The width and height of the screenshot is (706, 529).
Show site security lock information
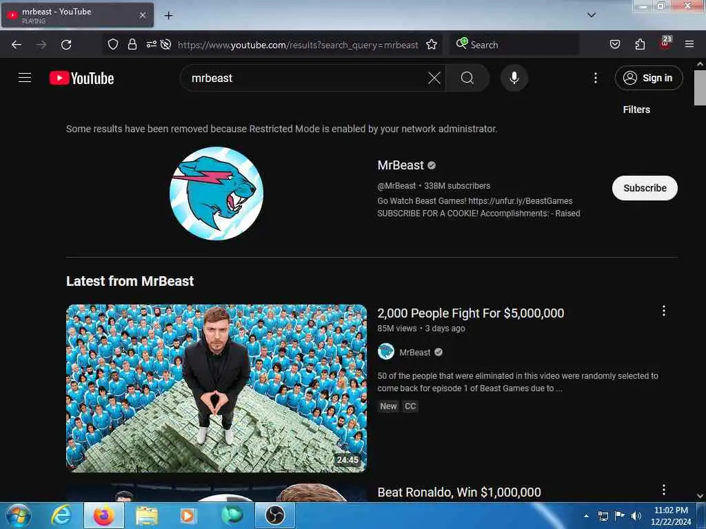click(x=132, y=44)
